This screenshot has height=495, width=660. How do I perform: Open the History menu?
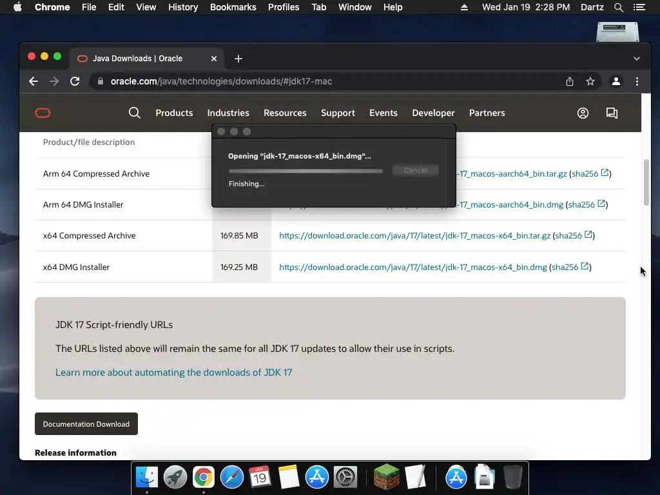(x=182, y=7)
